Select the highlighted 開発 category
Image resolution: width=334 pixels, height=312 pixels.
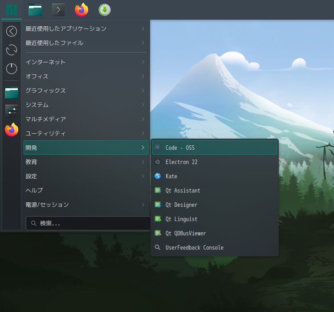tap(86, 148)
